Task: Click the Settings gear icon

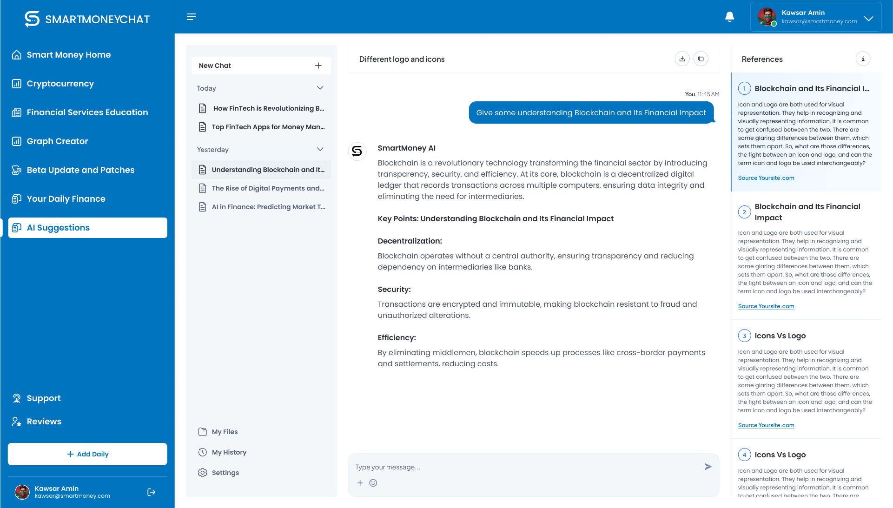Action: pos(202,473)
